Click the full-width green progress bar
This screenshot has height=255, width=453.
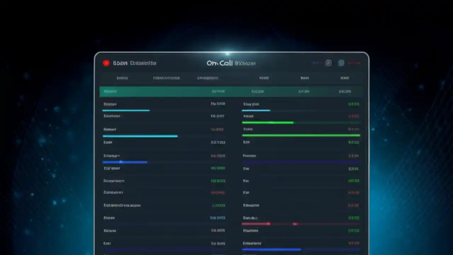(x=301, y=135)
